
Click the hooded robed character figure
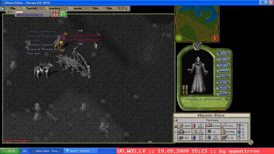tap(198, 74)
